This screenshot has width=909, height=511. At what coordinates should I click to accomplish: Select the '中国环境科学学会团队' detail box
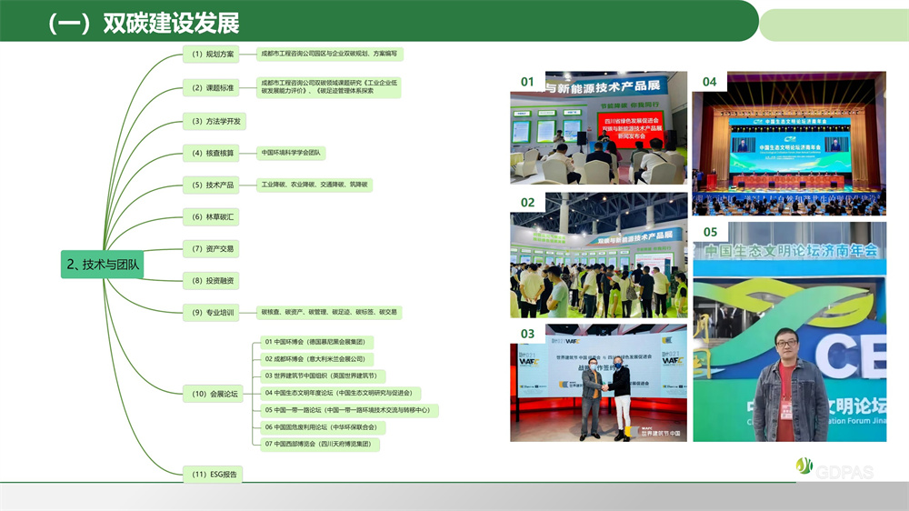[292, 153]
